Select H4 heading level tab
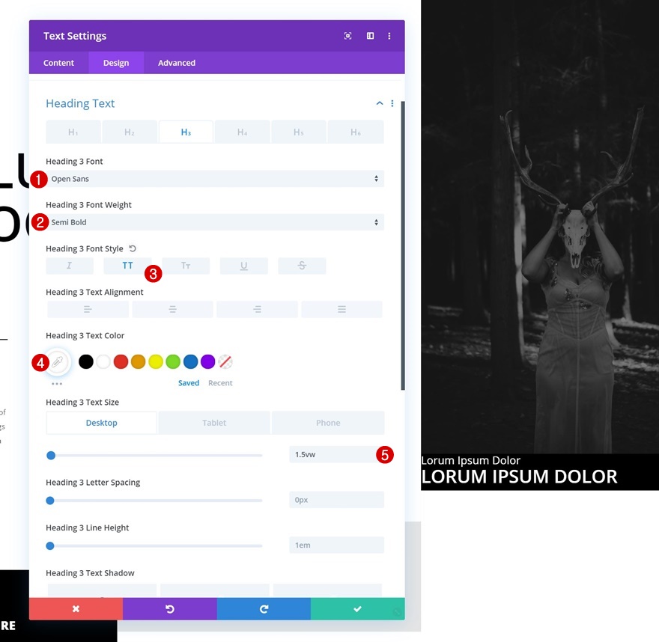 (242, 132)
